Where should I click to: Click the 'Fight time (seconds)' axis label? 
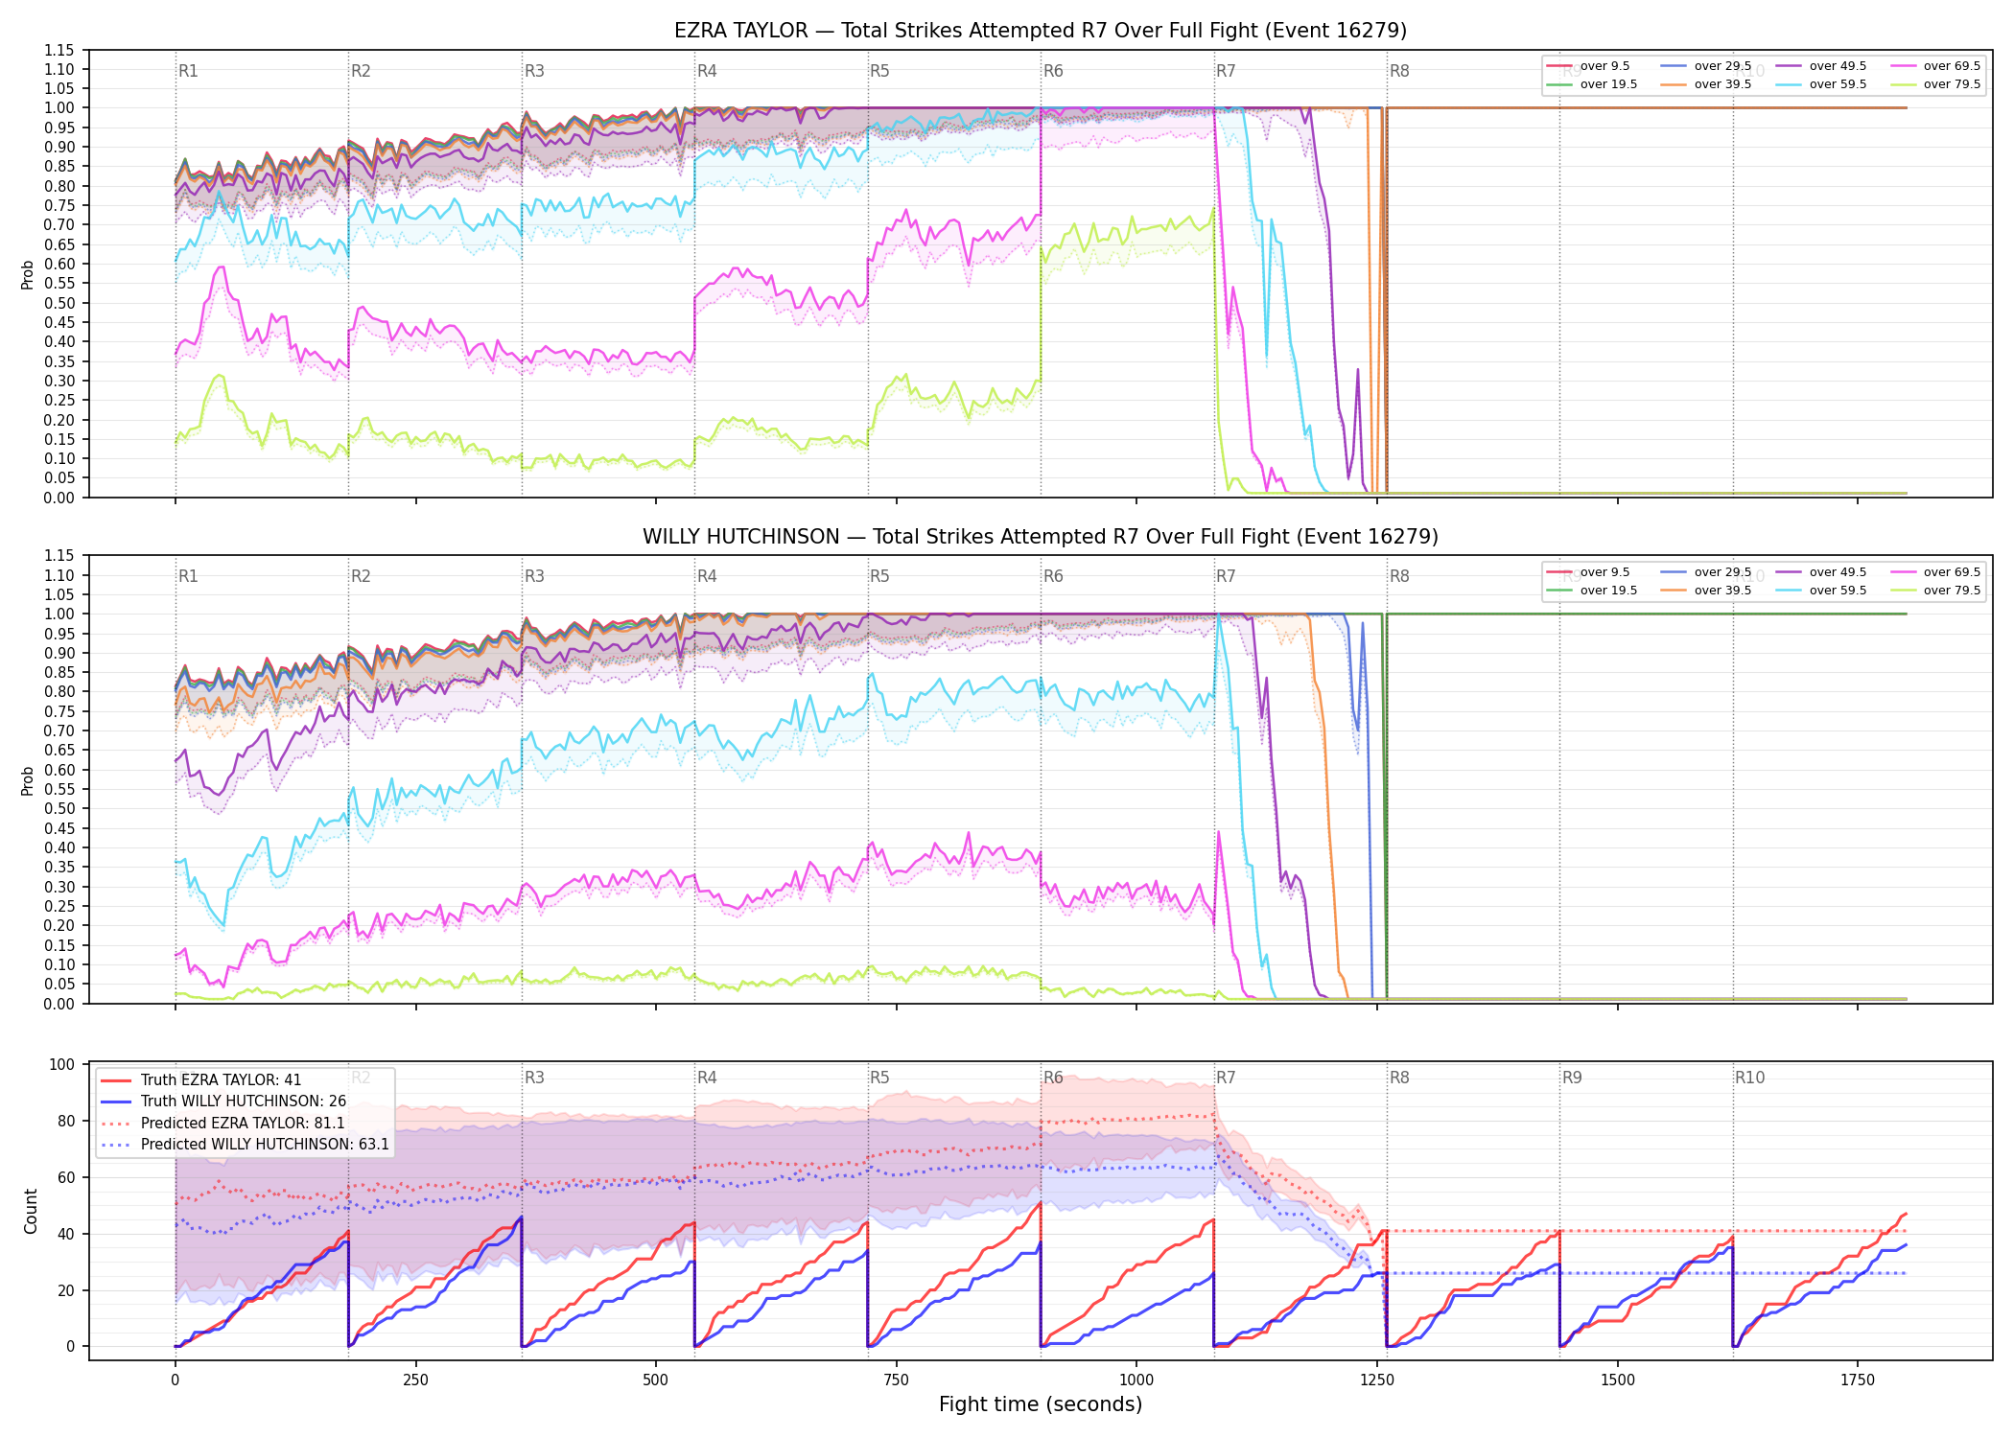[x=1041, y=1404]
